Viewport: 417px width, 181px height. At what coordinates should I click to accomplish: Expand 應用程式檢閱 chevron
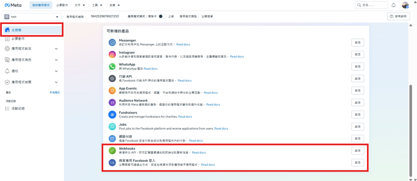tap(56, 82)
